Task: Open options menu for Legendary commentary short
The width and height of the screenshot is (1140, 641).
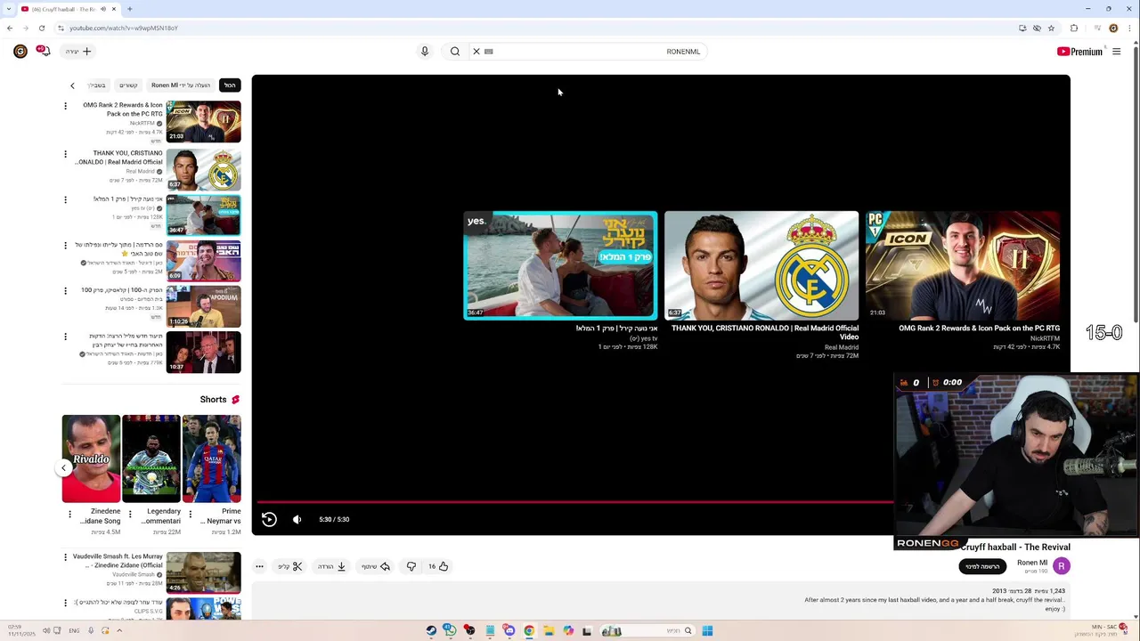Action: coord(130,514)
